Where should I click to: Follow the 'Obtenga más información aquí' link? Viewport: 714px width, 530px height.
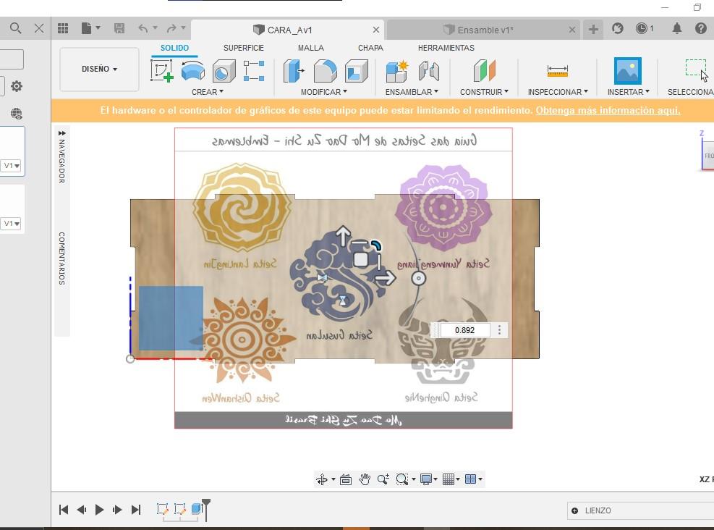pyautogui.click(x=608, y=111)
